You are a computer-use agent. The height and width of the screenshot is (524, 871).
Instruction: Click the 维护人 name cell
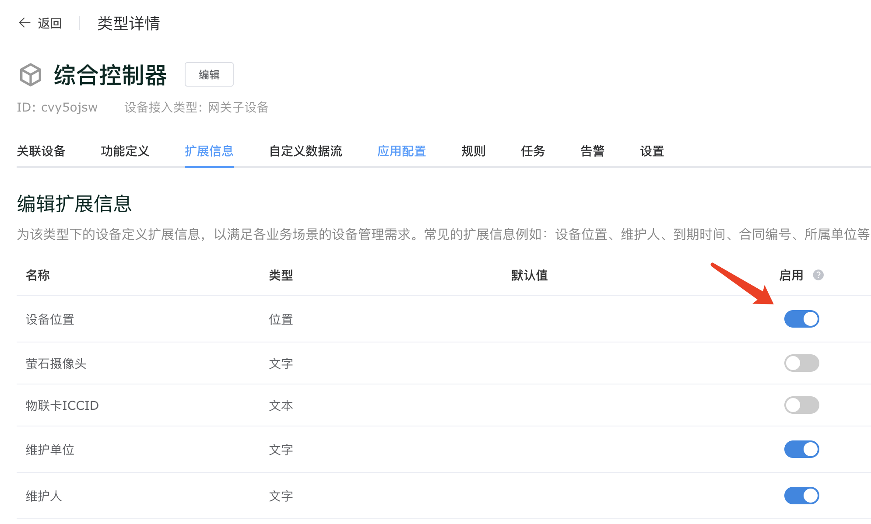tap(44, 496)
